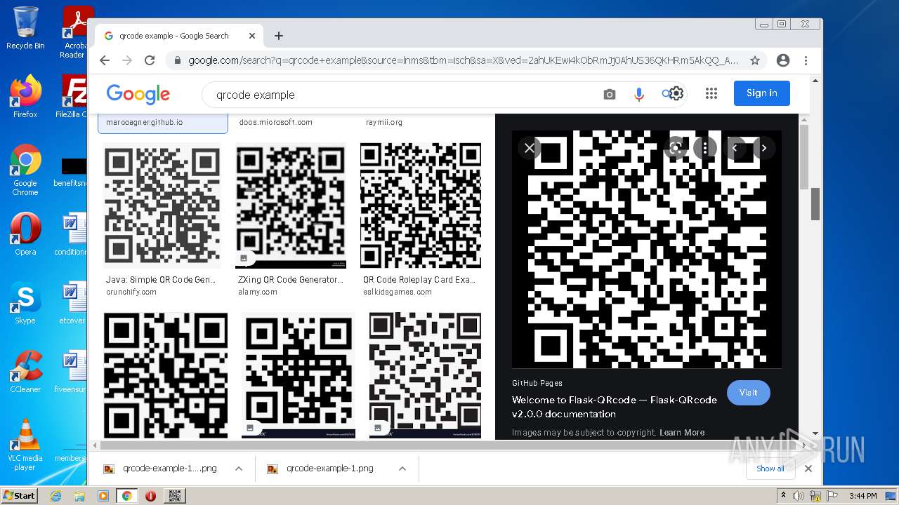This screenshot has width=899, height=505.
Task: Expand options for qrcode-example-1....png download
Action: tap(239, 469)
